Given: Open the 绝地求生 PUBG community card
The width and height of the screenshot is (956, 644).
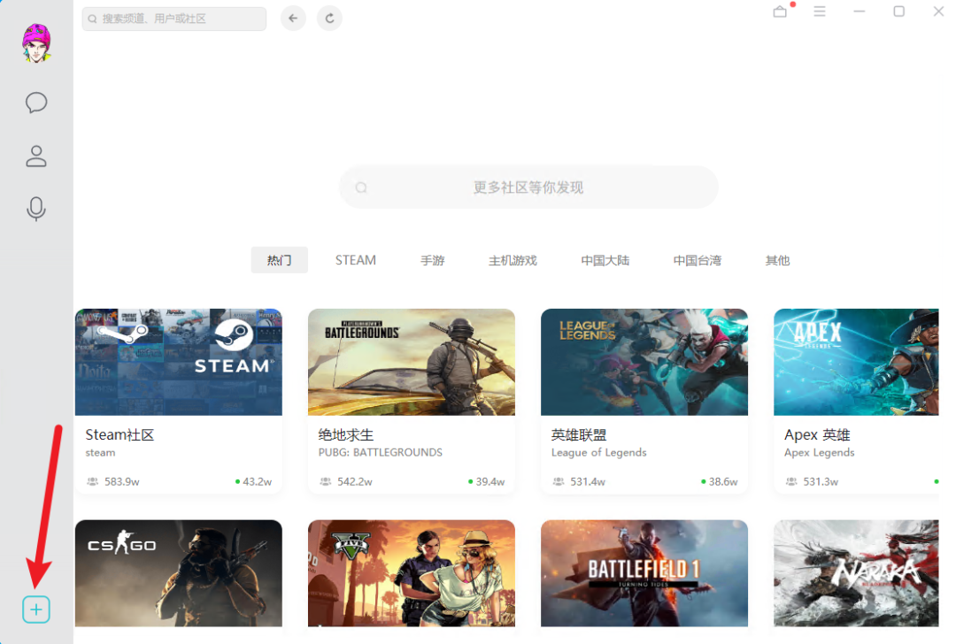Looking at the screenshot, I should point(411,401).
